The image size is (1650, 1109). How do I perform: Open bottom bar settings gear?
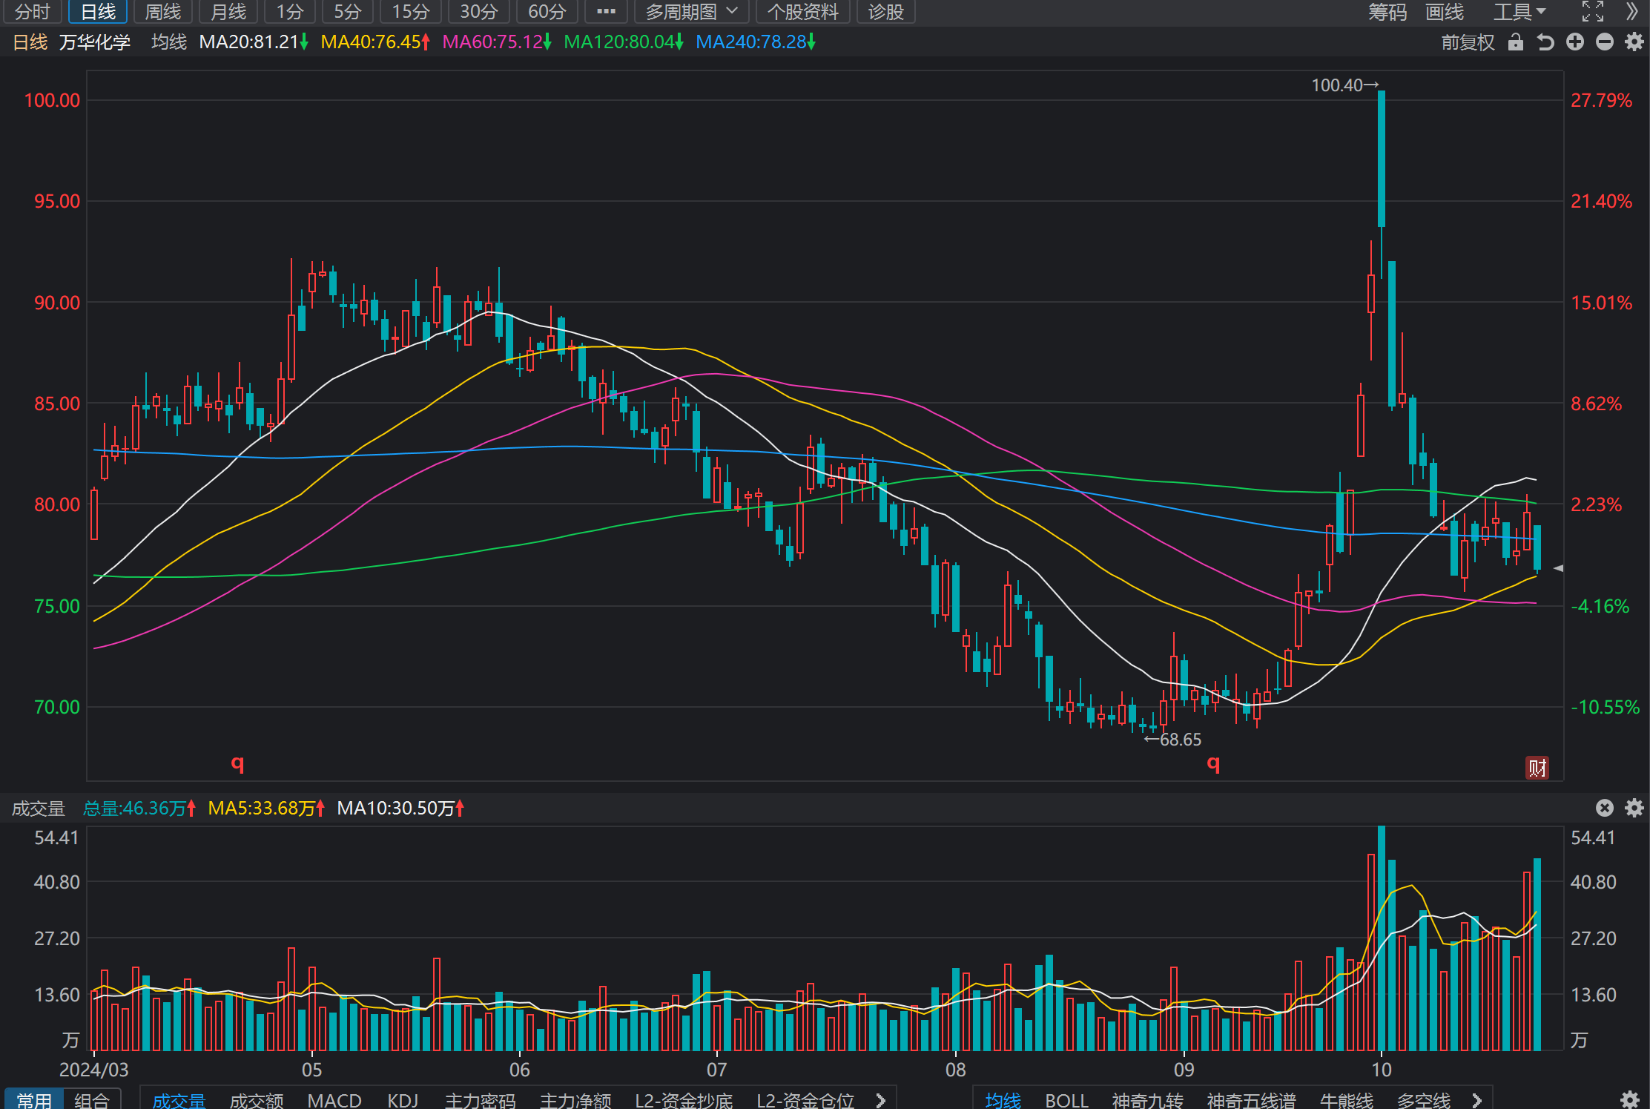[1630, 1099]
